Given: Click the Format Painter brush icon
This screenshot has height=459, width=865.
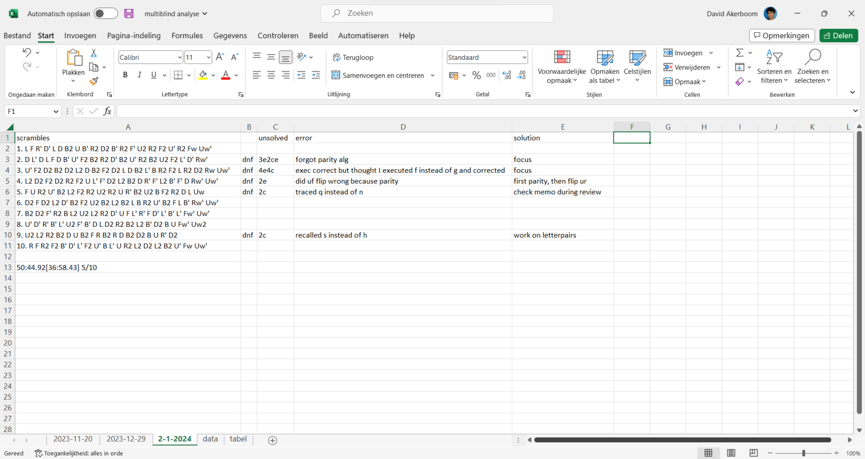Looking at the screenshot, I should click(94, 81).
